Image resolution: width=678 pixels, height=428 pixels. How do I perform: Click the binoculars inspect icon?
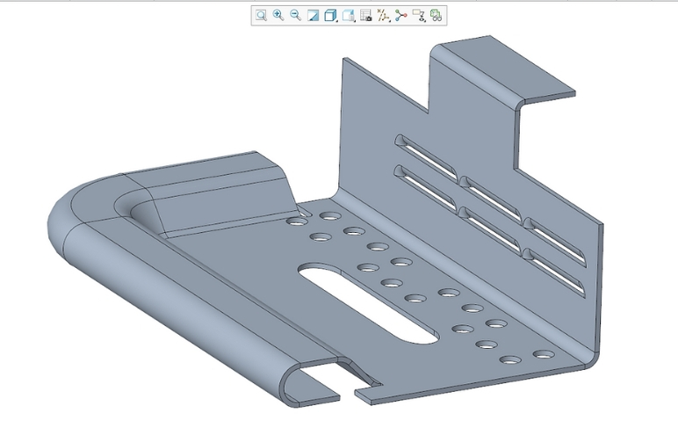436,16
